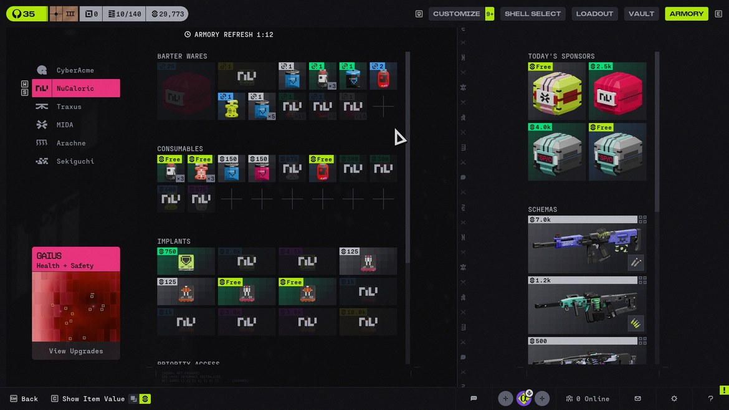The height and width of the screenshot is (410, 729).
Task: Choose the Sekiguchi faction in sidebar
Action: click(x=75, y=161)
